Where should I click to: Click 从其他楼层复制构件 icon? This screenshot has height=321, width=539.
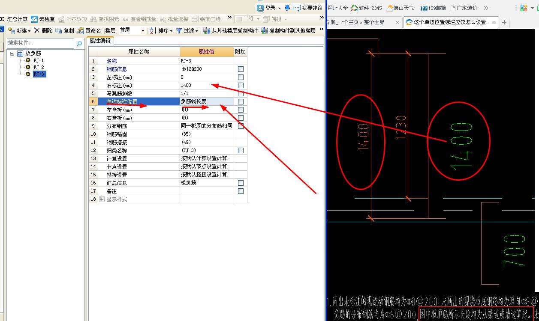pos(207,30)
